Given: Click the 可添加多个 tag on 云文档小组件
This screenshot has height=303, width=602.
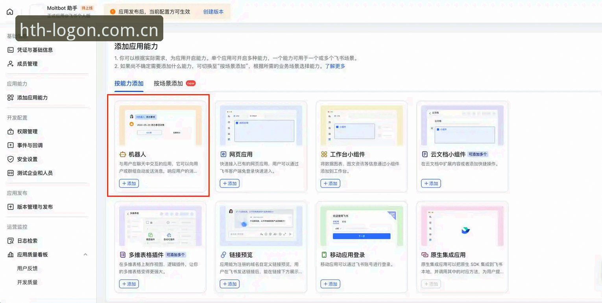Looking at the screenshot, I should pos(477,154).
